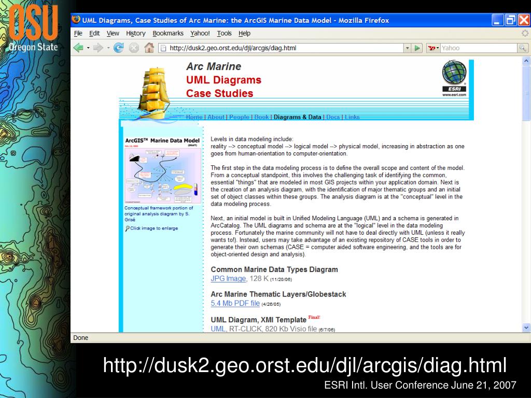Click the Firefox Back arrow button
Viewport: 531px width, 398px height.
78,48
